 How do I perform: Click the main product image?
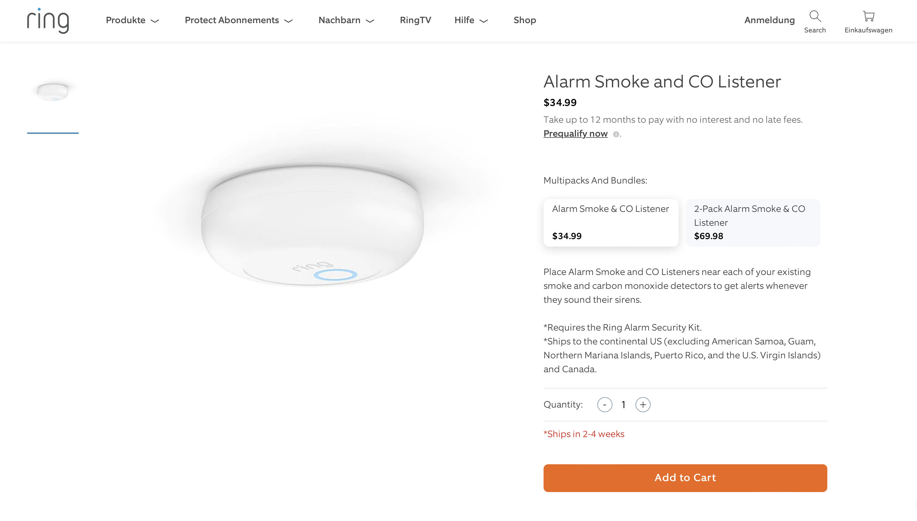tap(313, 225)
